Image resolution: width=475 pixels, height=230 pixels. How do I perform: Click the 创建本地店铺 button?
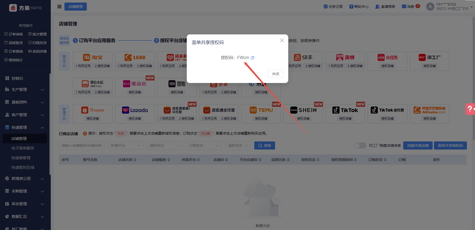418,145
